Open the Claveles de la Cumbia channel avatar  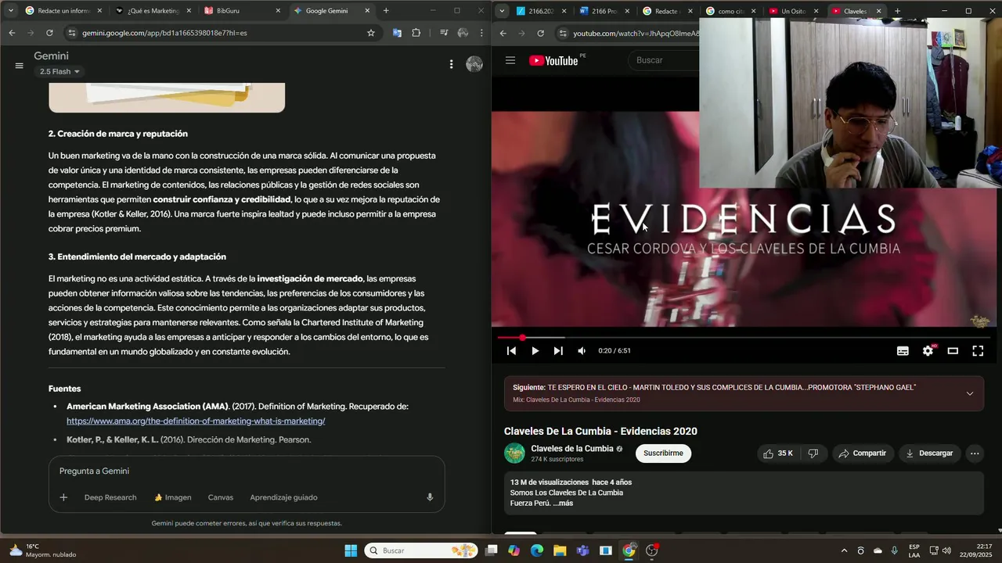(514, 454)
